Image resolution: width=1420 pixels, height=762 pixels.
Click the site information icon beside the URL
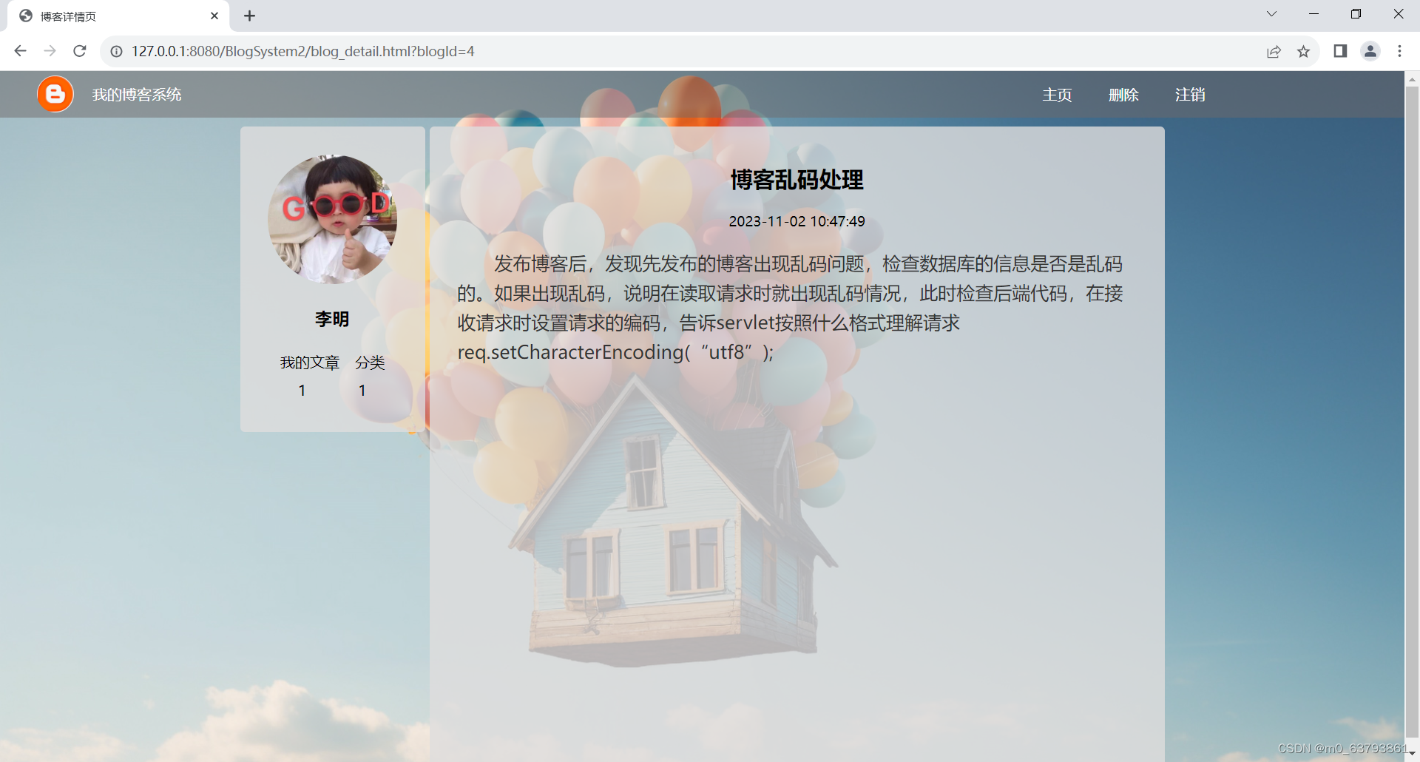[x=116, y=51]
